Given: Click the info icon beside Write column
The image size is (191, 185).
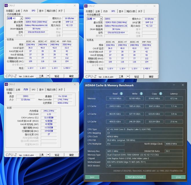Looking at the screenshot, I should point(142,94).
